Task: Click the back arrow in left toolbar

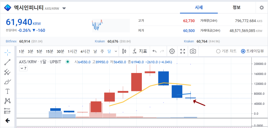Action: click(x=7, y=121)
